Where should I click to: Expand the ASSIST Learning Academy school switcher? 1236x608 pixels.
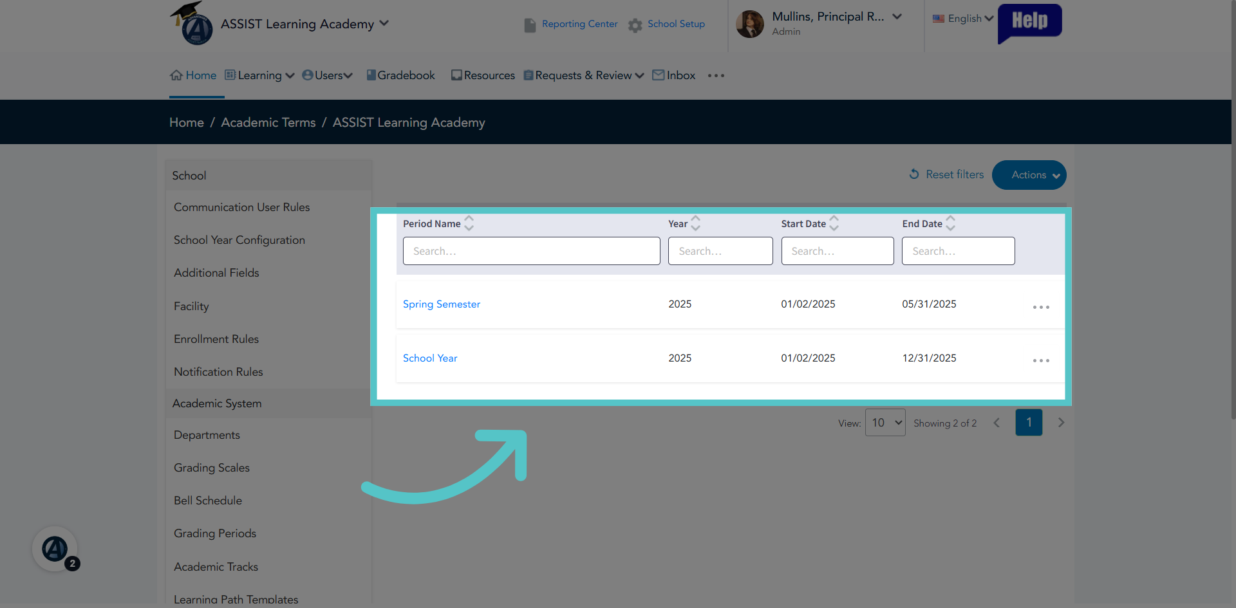304,24
